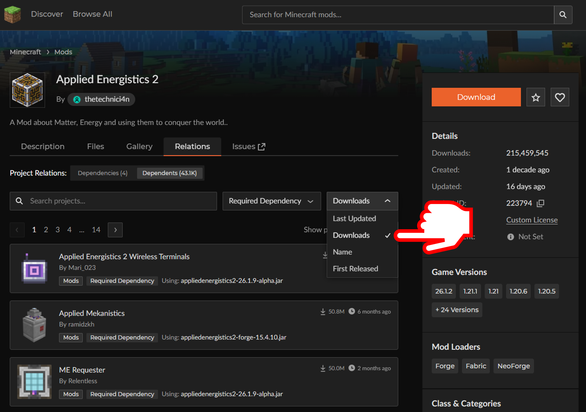Select game version 1.21.1 tag
The height and width of the screenshot is (412, 586).
470,292
